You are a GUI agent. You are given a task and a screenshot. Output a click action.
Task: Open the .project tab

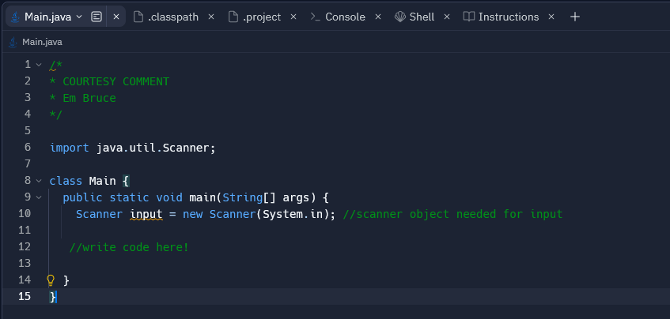[255, 17]
